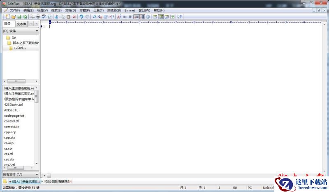Click the editor horizontal scrollbar thumb

49,176
